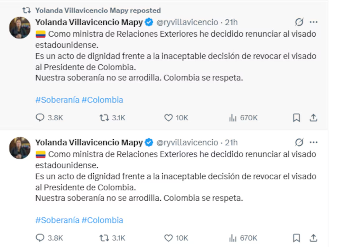The image size is (343, 247).
Task: Share the first tweet
Action: click(313, 118)
